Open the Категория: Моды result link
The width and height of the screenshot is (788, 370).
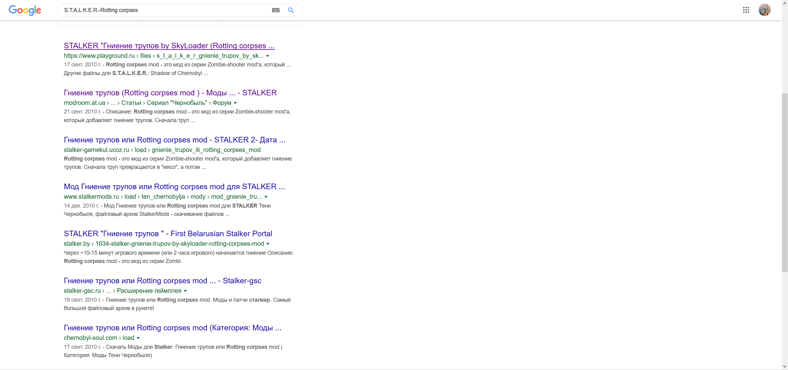click(x=173, y=328)
